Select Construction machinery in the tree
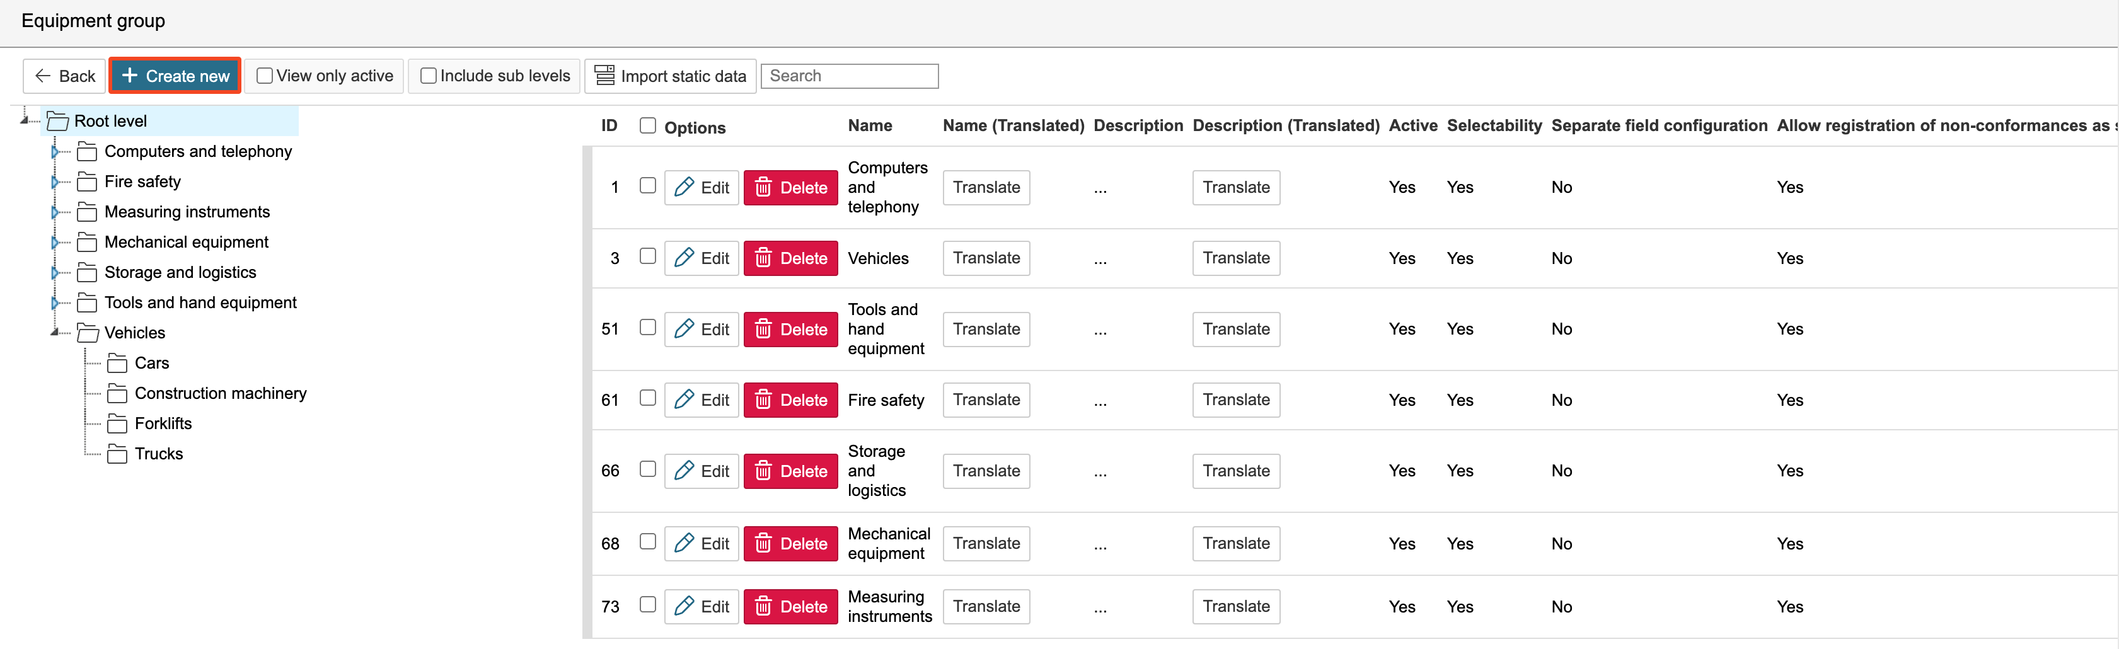This screenshot has width=2119, height=649. [x=221, y=393]
